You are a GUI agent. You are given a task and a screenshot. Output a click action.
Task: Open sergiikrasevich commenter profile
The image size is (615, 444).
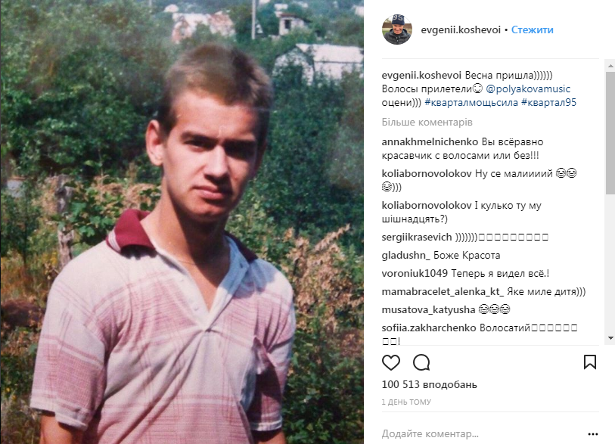(x=417, y=238)
